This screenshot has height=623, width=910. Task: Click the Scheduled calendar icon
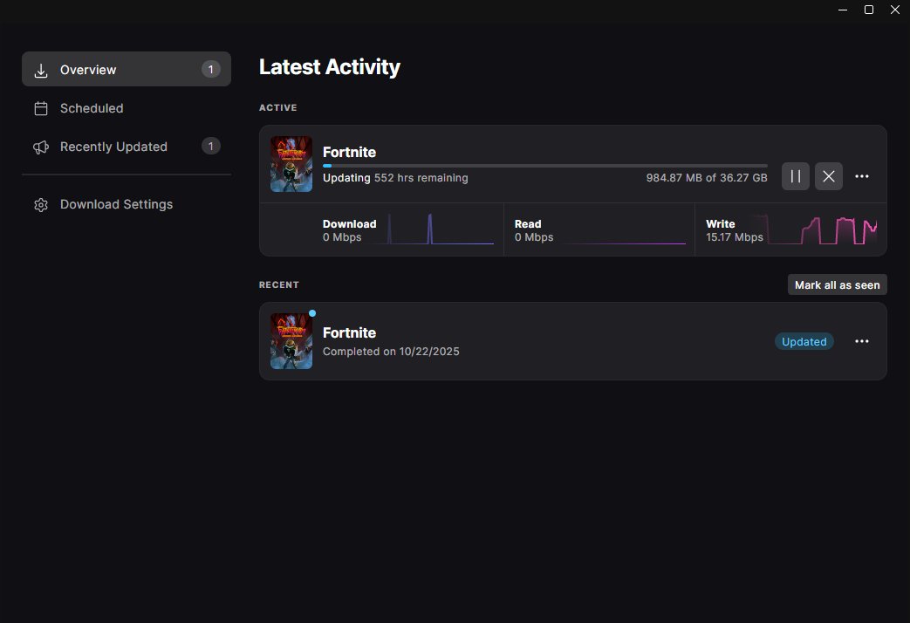point(41,108)
